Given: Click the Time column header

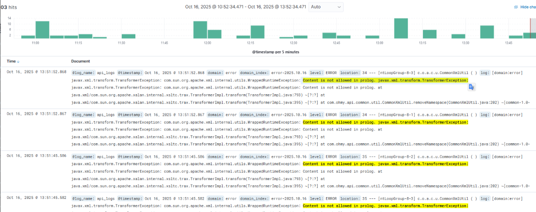Looking at the screenshot, I should coord(11,61).
